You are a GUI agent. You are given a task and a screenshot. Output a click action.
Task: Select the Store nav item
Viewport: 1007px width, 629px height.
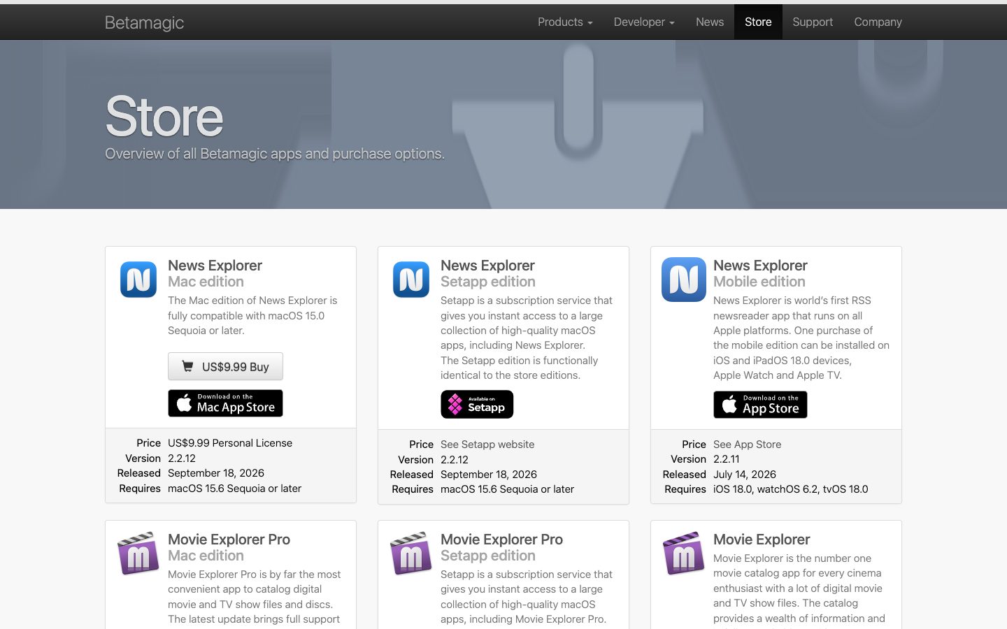click(758, 22)
